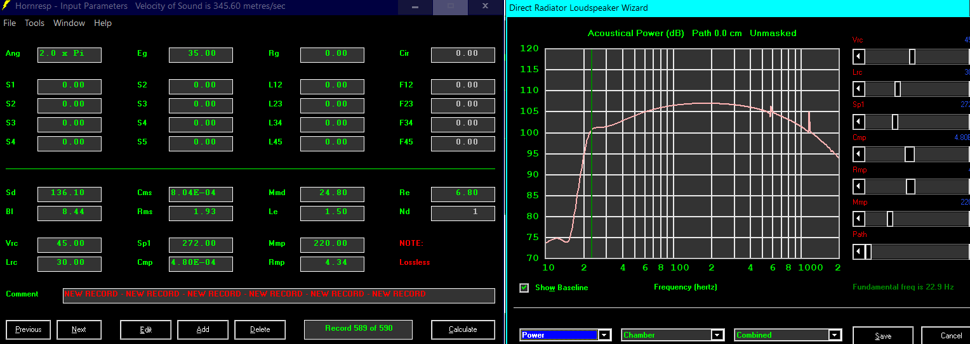Click the Sp1 slider thumb
Image resolution: width=970 pixels, height=344 pixels.
(x=895, y=122)
